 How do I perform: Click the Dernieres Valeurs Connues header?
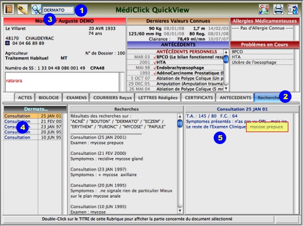(x=178, y=21)
